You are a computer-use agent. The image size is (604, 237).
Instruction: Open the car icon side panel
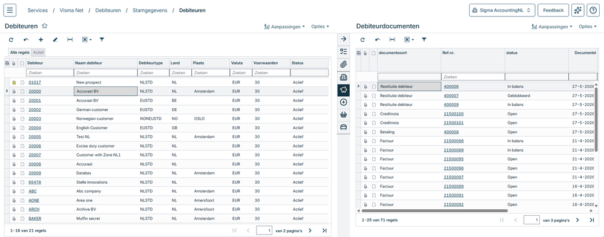[x=344, y=127]
